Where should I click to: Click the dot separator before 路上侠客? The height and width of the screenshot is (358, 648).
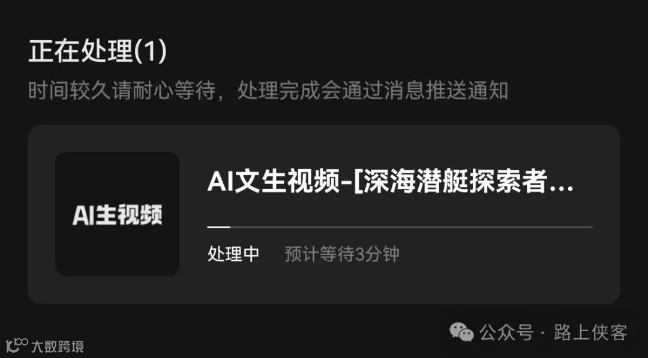point(543,333)
